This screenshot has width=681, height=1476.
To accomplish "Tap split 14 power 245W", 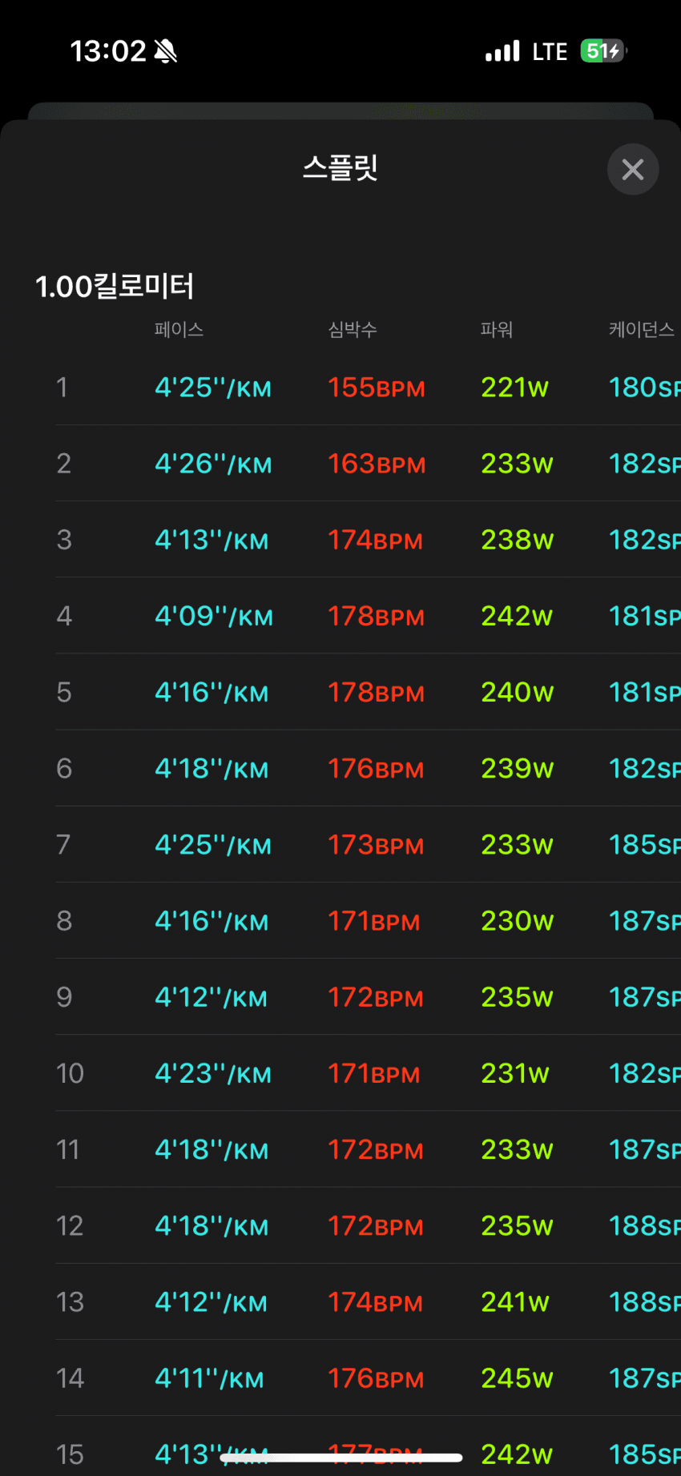I will pos(517,1378).
